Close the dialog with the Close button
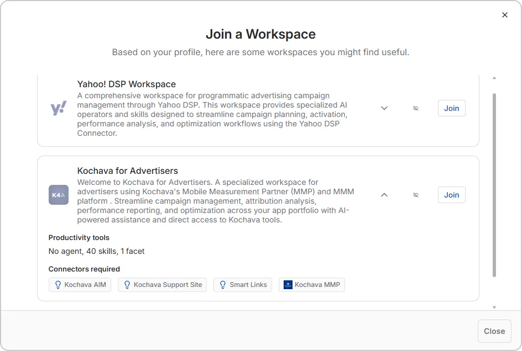Image resolution: width=522 pixels, height=351 pixels. point(494,331)
